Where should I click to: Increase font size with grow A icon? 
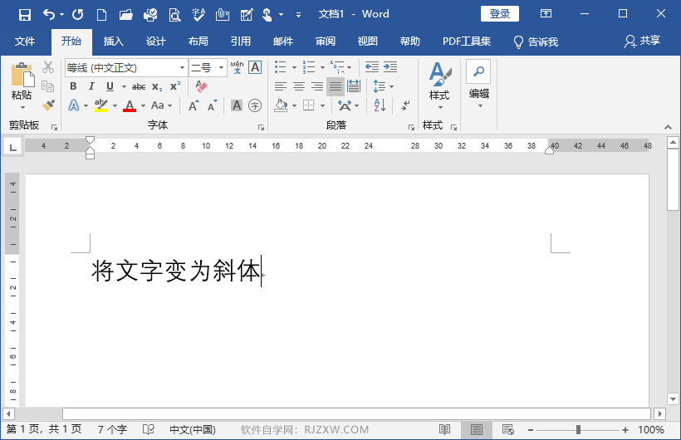point(194,105)
